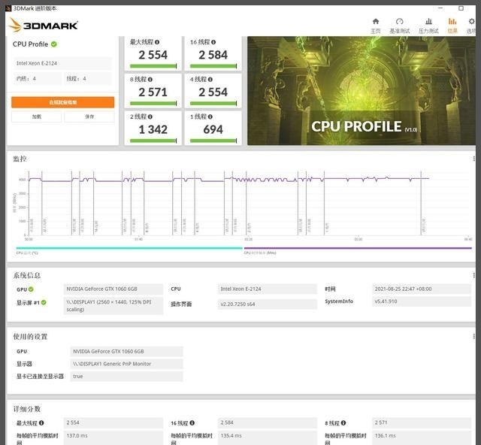Click the green check beside GPU in 系统信息
This screenshot has width=481, height=445.
[x=31, y=289]
